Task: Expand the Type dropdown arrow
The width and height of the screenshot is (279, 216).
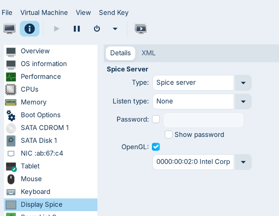Action: 243,83
